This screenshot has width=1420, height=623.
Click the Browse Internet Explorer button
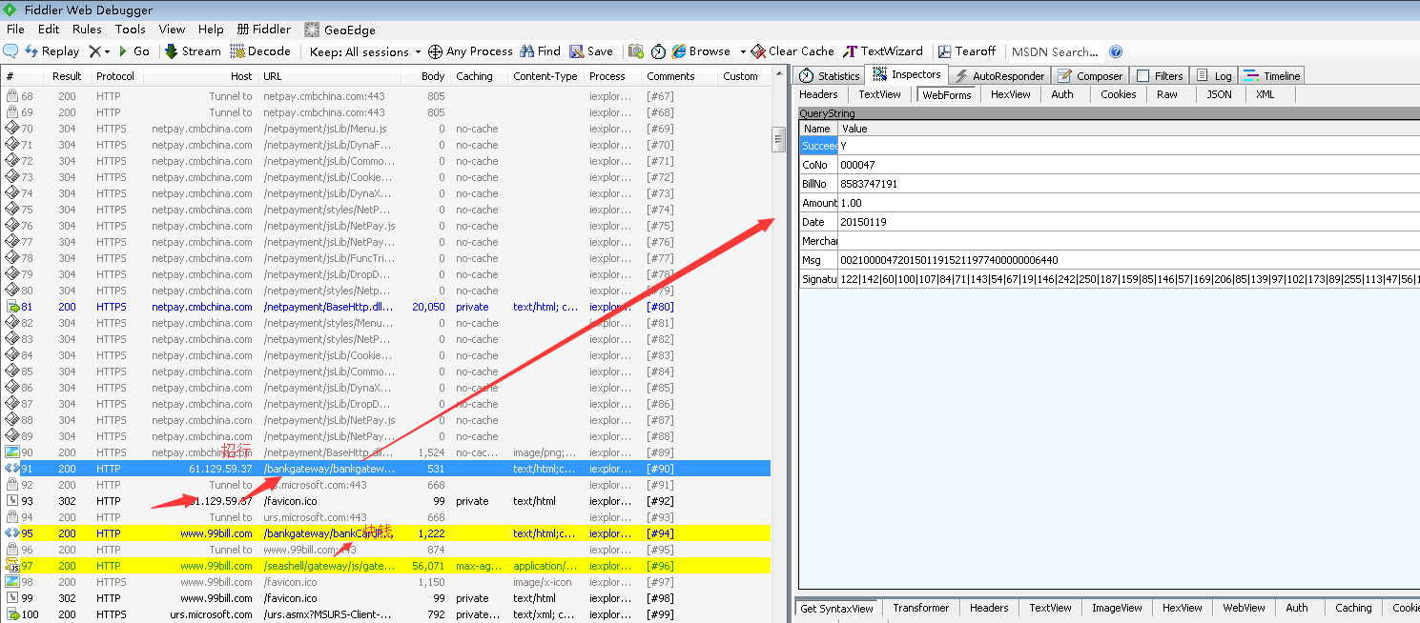(701, 51)
